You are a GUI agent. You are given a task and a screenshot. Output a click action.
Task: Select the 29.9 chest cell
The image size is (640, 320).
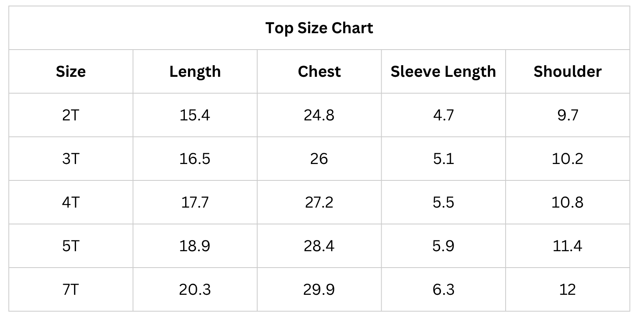pyautogui.click(x=319, y=290)
